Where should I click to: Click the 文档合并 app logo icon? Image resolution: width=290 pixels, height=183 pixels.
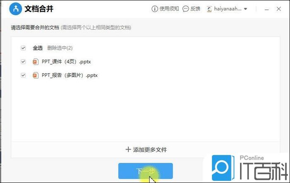(x=16, y=9)
